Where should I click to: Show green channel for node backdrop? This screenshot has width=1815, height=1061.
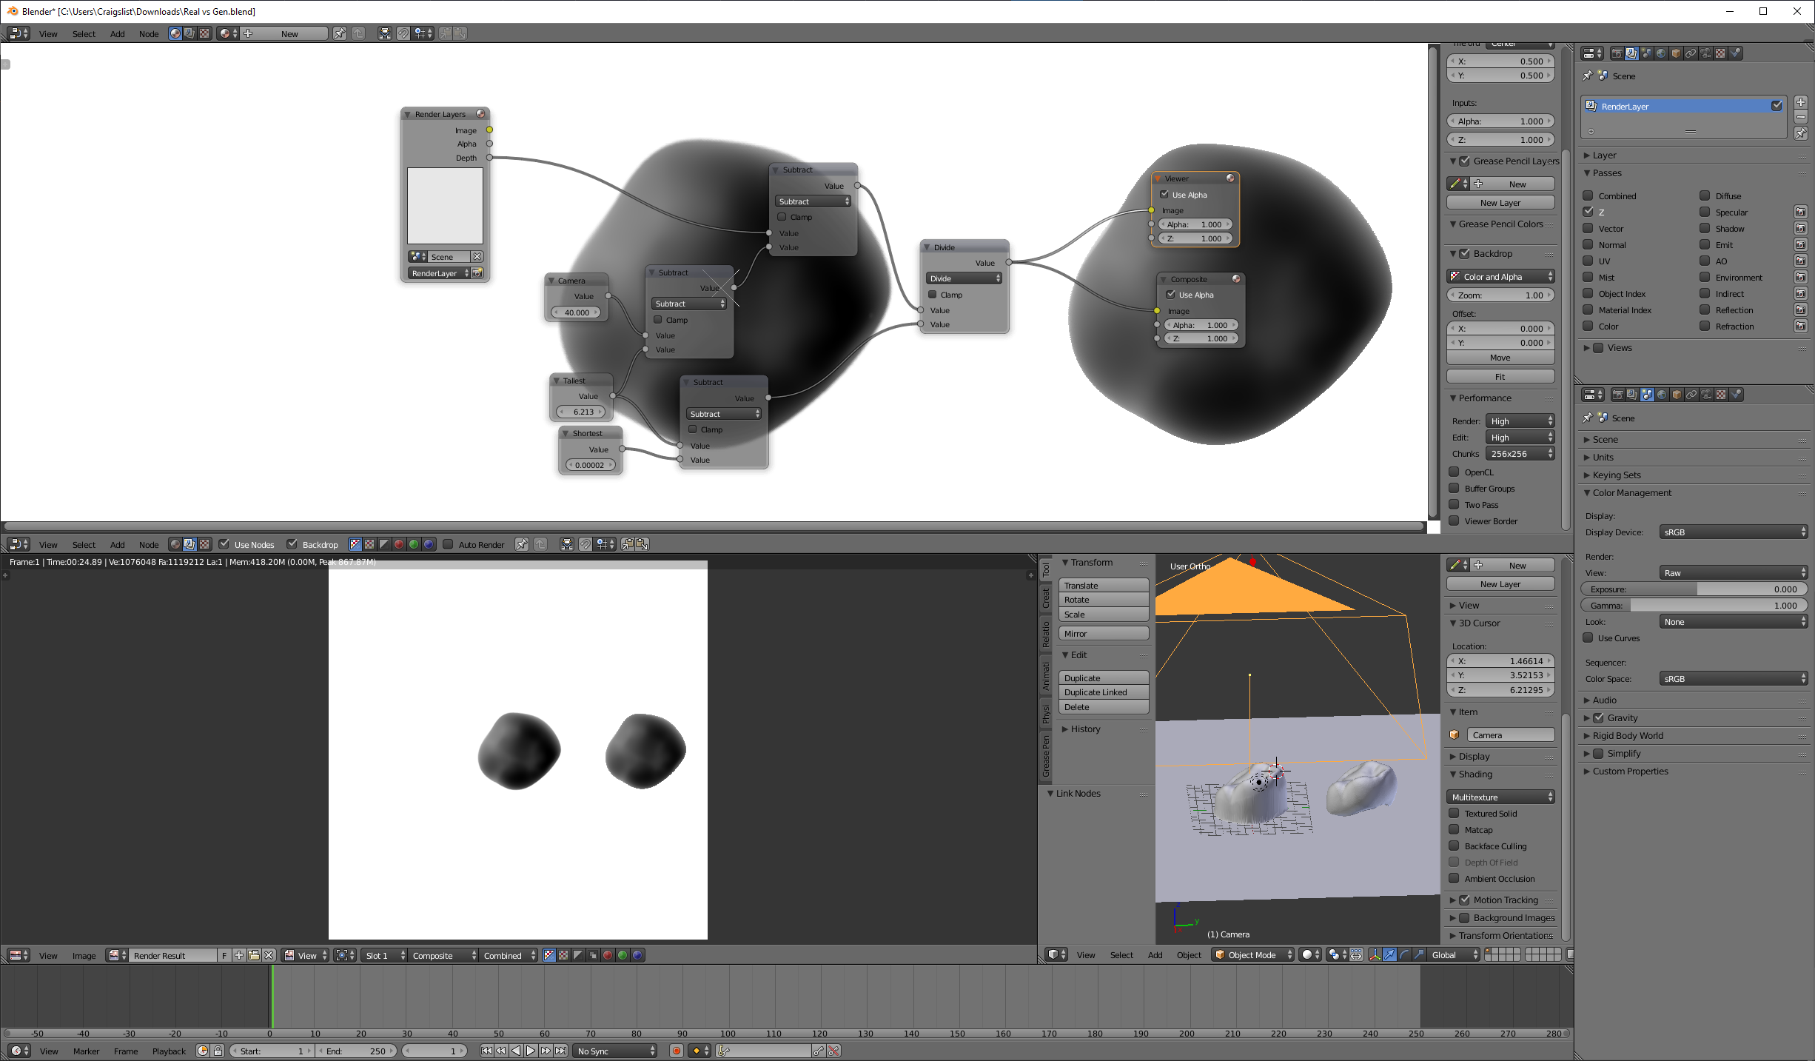414,544
